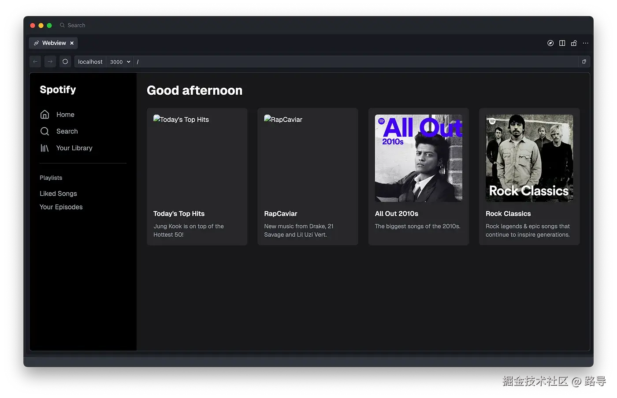Viewport: 617px width, 398px height.
Task: Click the All Out 2010s title text
Action: coord(397,214)
